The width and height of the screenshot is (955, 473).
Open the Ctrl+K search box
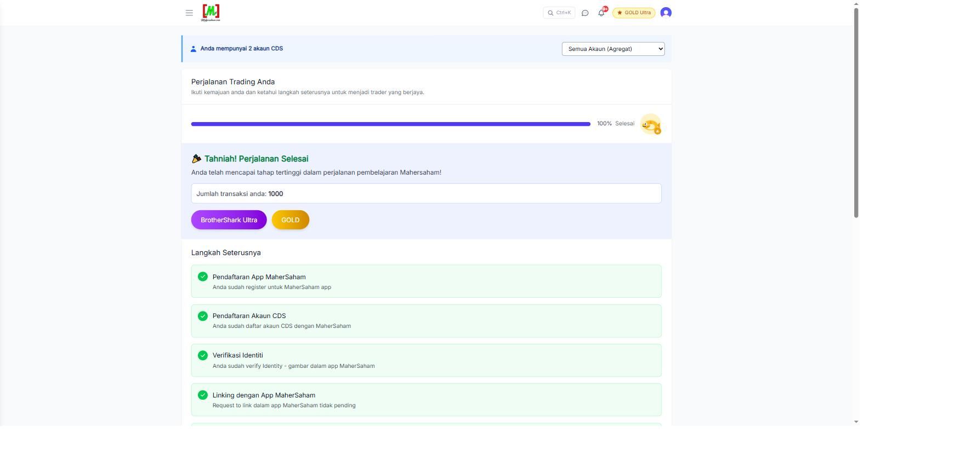coord(559,13)
